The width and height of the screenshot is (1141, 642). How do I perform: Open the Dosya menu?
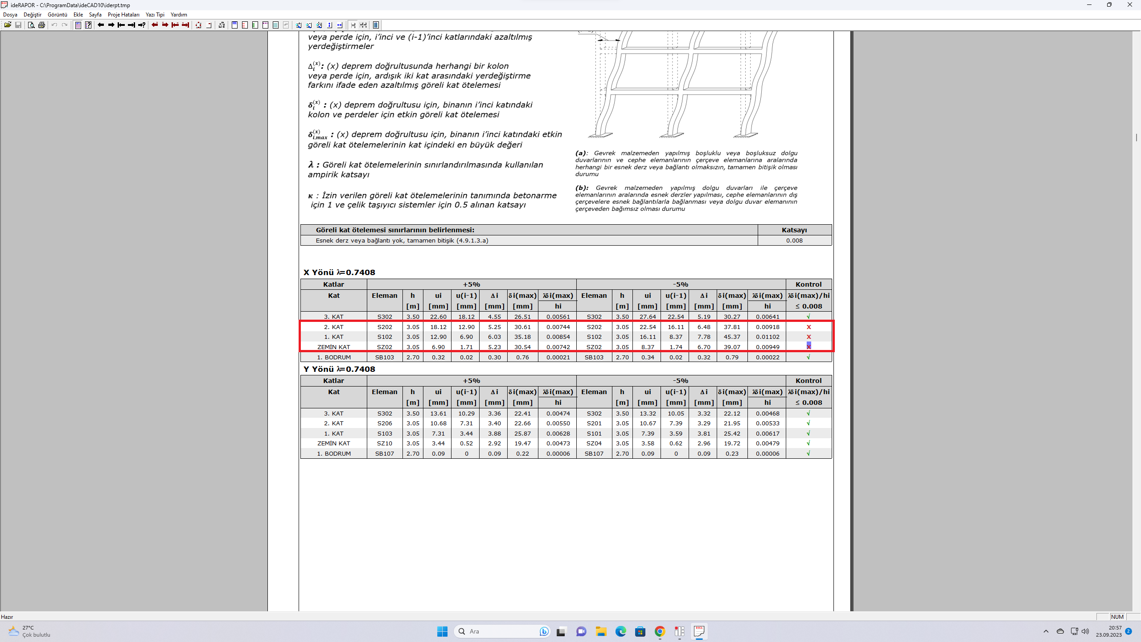tap(10, 15)
